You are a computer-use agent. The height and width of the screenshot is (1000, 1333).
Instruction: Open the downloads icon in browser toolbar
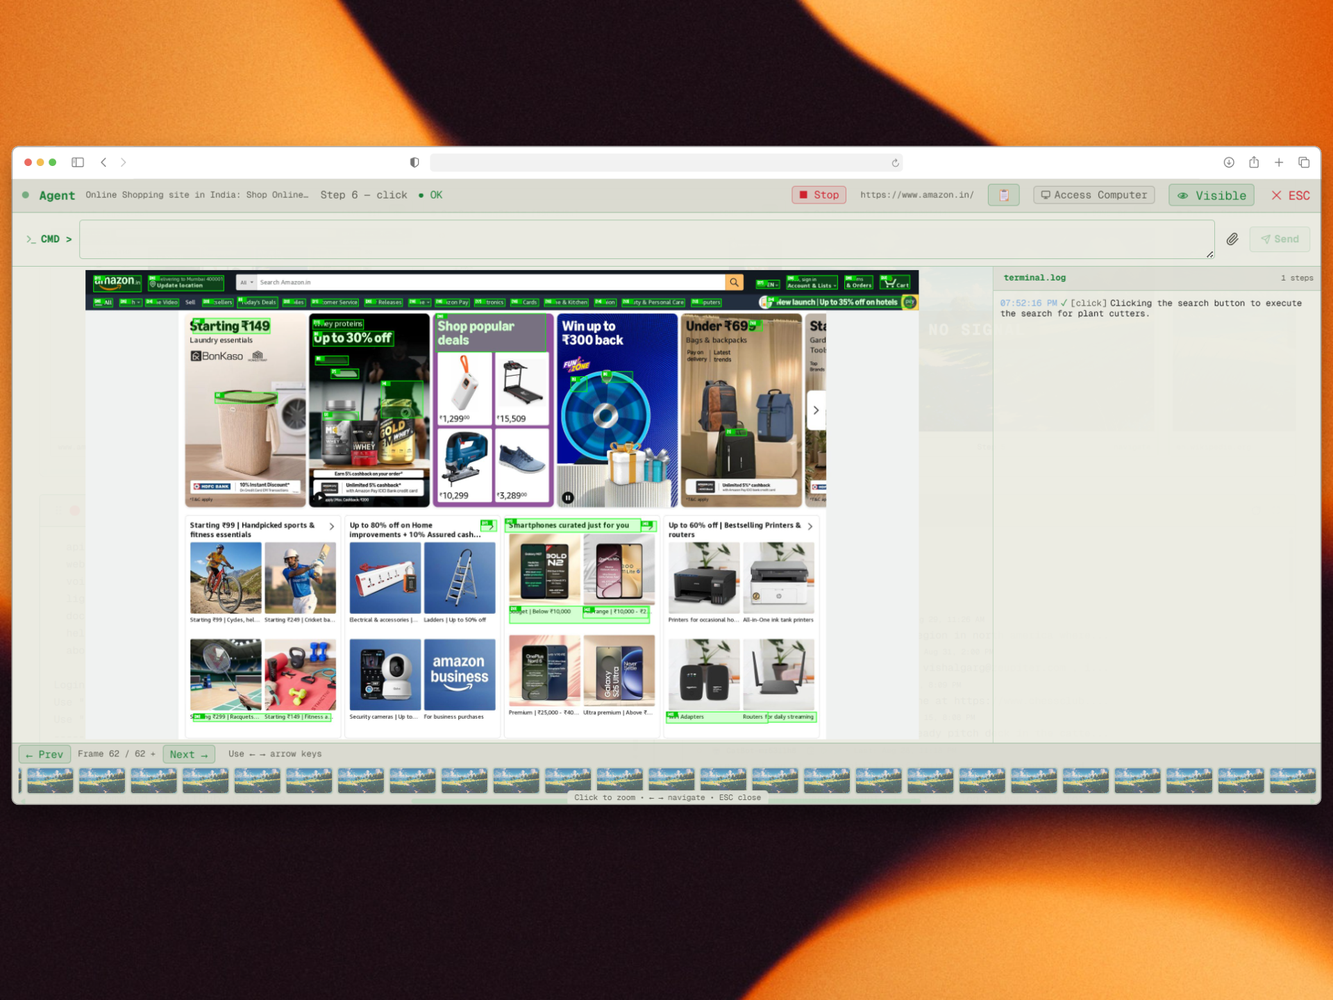coord(1229,162)
